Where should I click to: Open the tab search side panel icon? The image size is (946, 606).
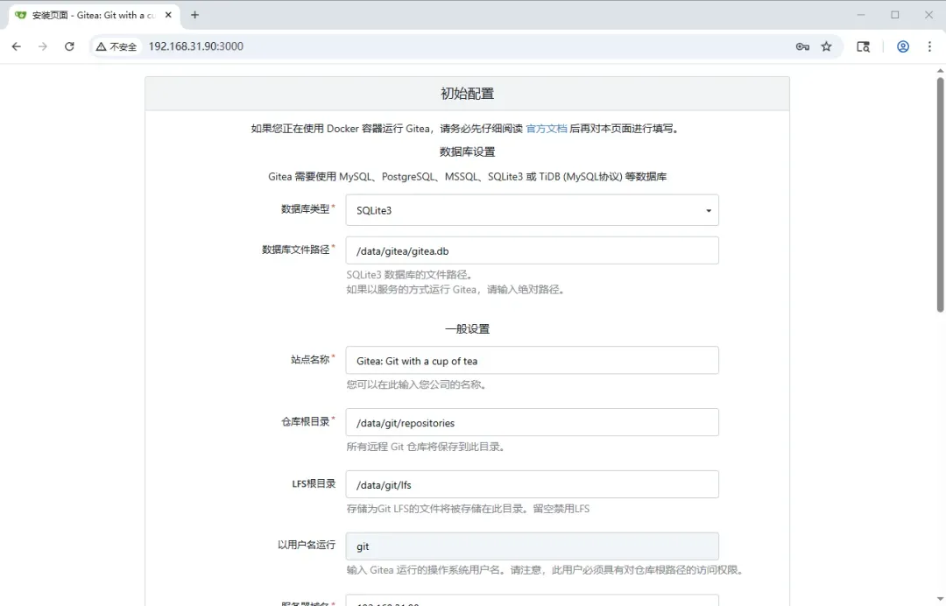pyautogui.click(x=864, y=46)
